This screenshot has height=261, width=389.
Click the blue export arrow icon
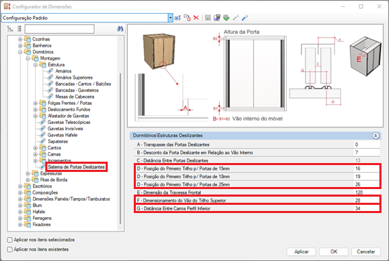pyautogui.click(x=245, y=18)
